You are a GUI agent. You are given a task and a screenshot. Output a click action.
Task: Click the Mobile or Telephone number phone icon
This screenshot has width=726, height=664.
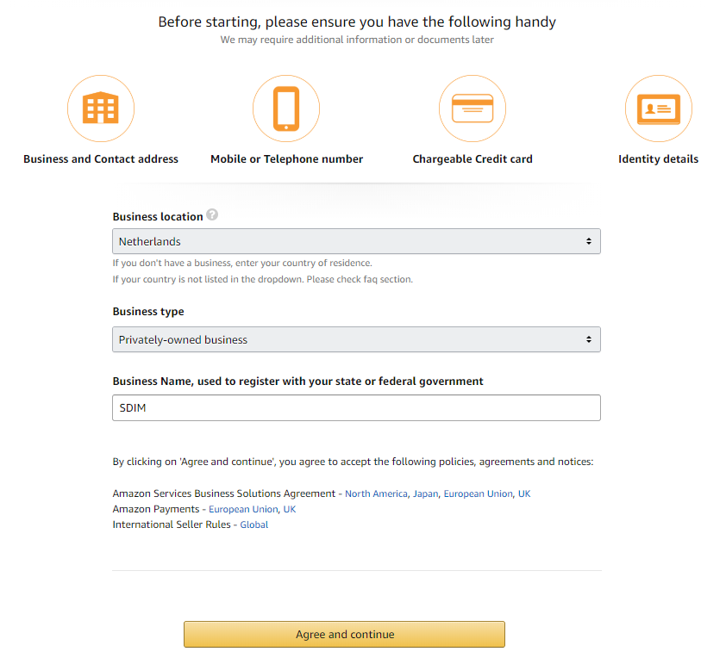pos(286,109)
